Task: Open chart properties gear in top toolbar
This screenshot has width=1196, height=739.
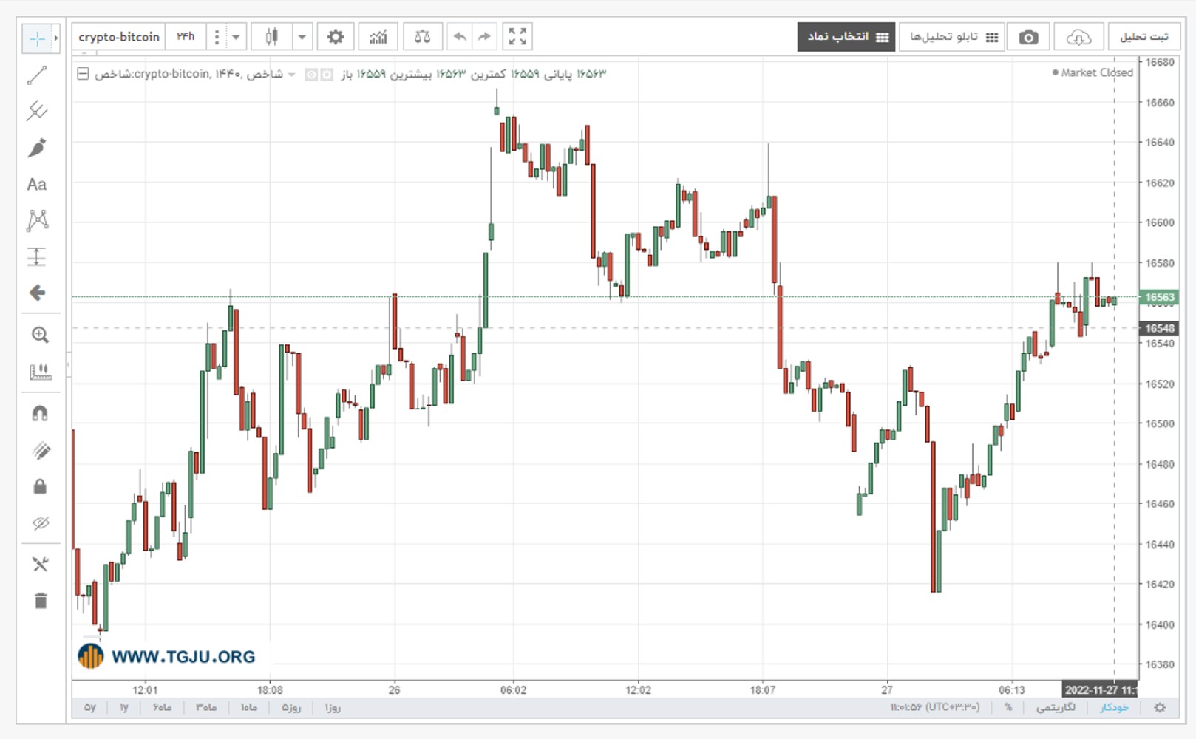Action: pos(336,37)
